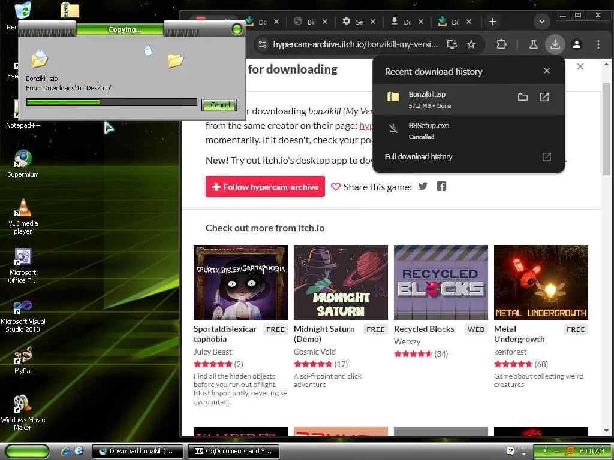
Task: Dismiss the page banner with X icon
Action: click(580, 66)
